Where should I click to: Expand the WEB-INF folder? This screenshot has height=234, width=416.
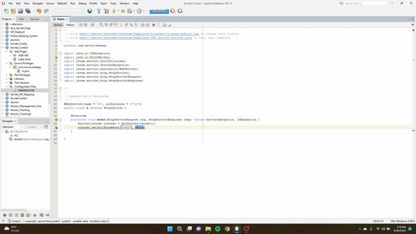10,55
